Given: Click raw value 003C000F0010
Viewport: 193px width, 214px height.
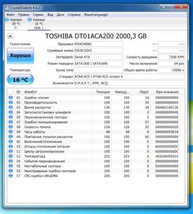Looking at the screenshot, I should 167,156.
